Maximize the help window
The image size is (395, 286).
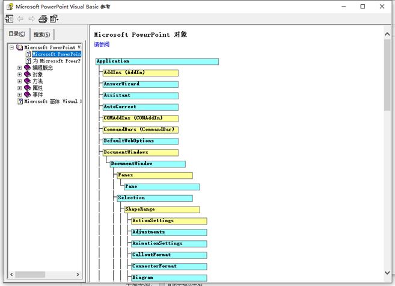363,7
